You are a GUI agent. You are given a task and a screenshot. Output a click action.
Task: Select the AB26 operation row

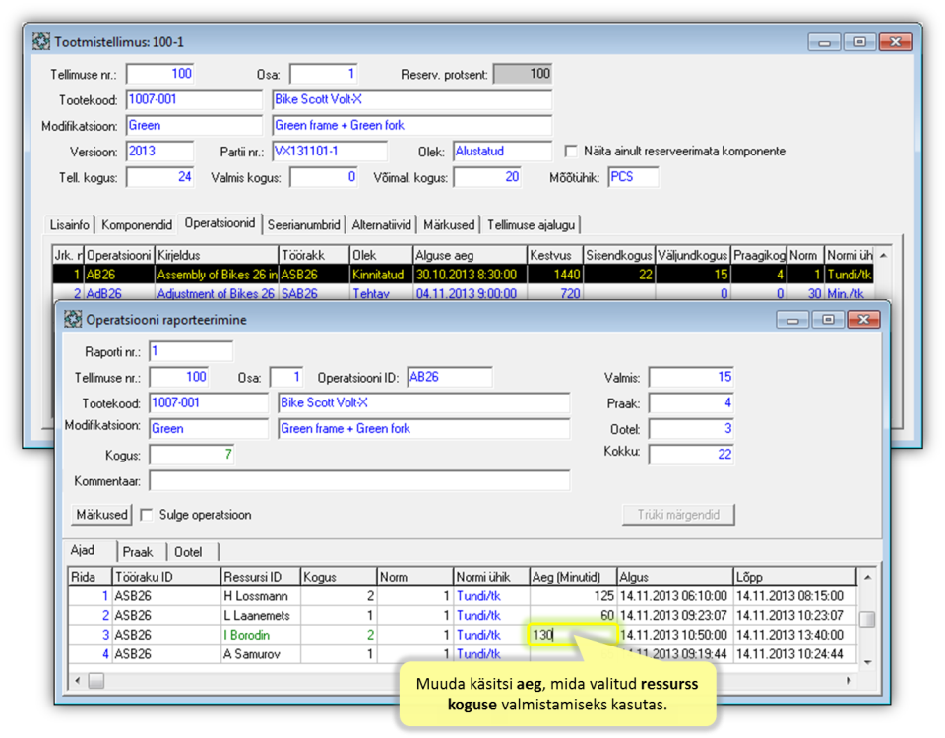tap(463, 275)
